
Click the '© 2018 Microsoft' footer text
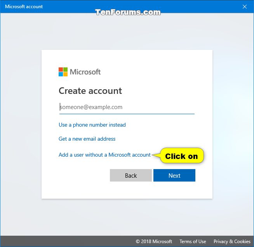pyautogui.click(x=154, y=242)
